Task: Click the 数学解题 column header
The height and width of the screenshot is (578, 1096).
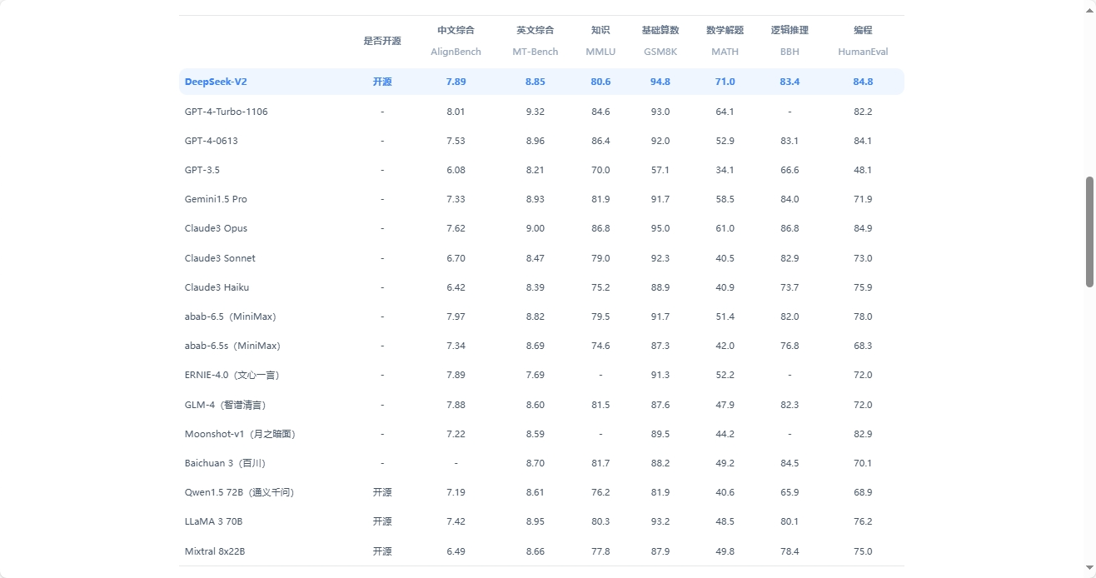Action: coord(725,30)
